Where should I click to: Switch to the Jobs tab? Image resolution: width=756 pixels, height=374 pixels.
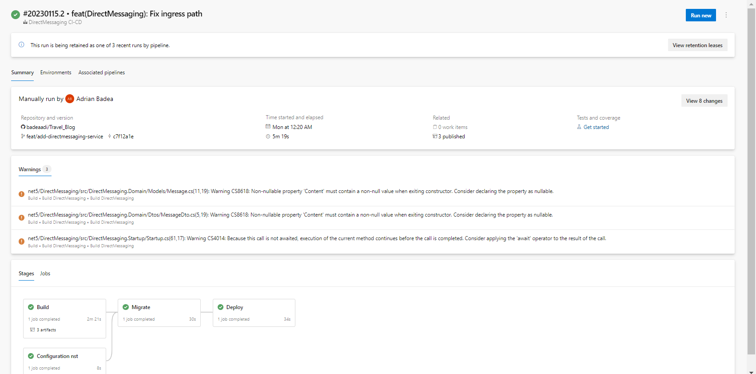45,273
